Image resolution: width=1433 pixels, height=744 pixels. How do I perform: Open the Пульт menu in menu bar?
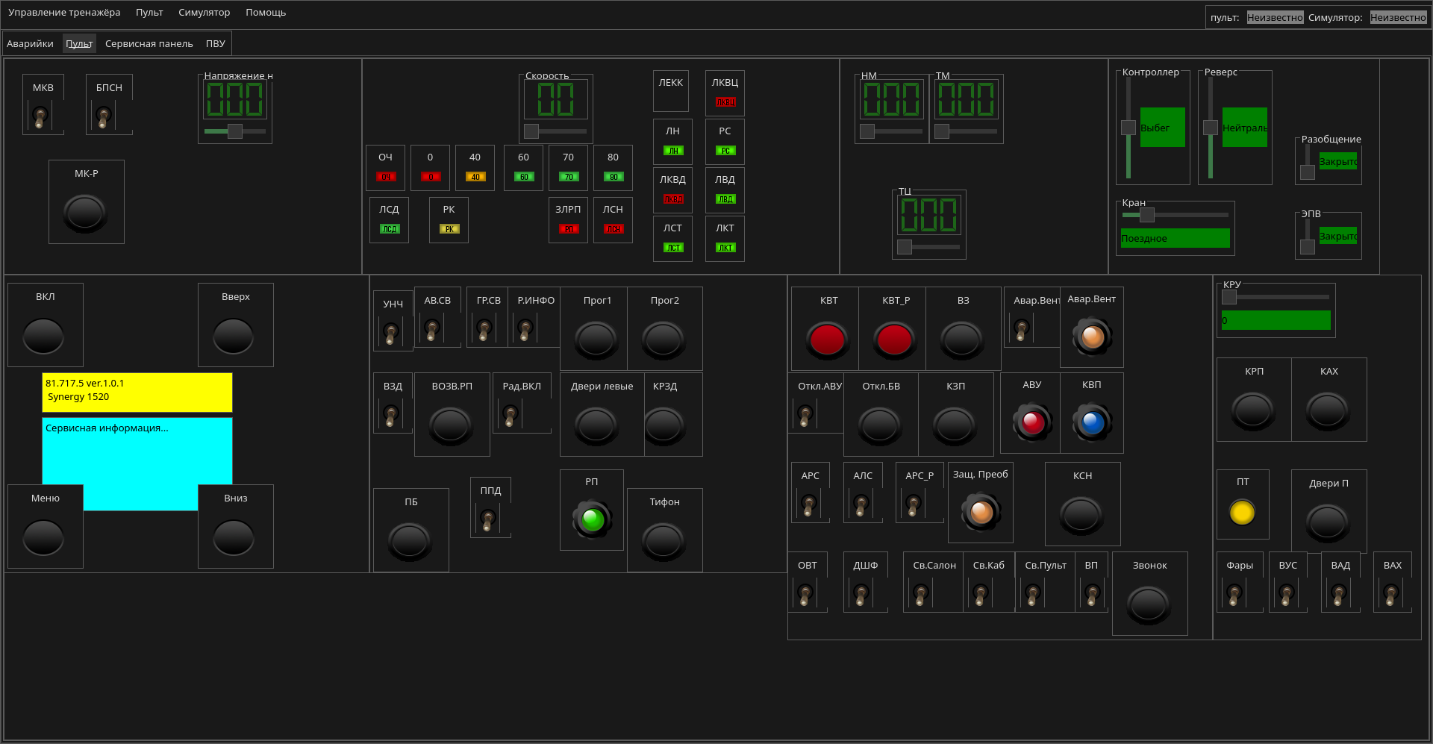[149, 13]
